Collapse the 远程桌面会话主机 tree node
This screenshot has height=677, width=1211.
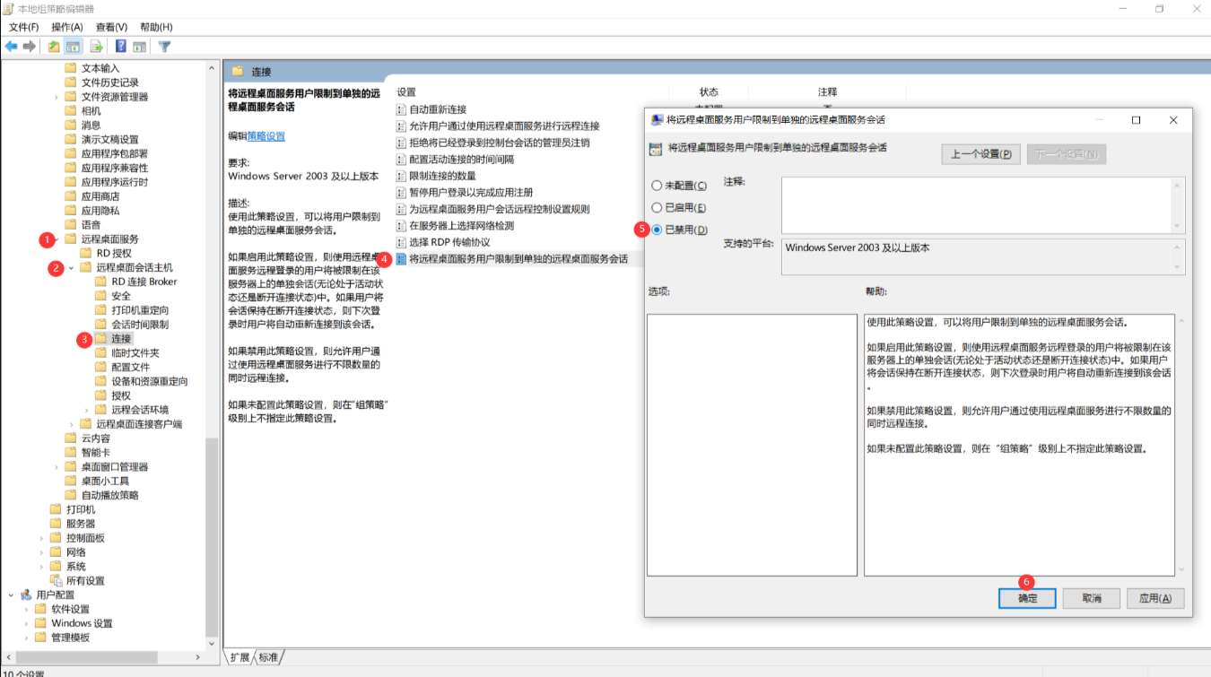pos(72,267)
